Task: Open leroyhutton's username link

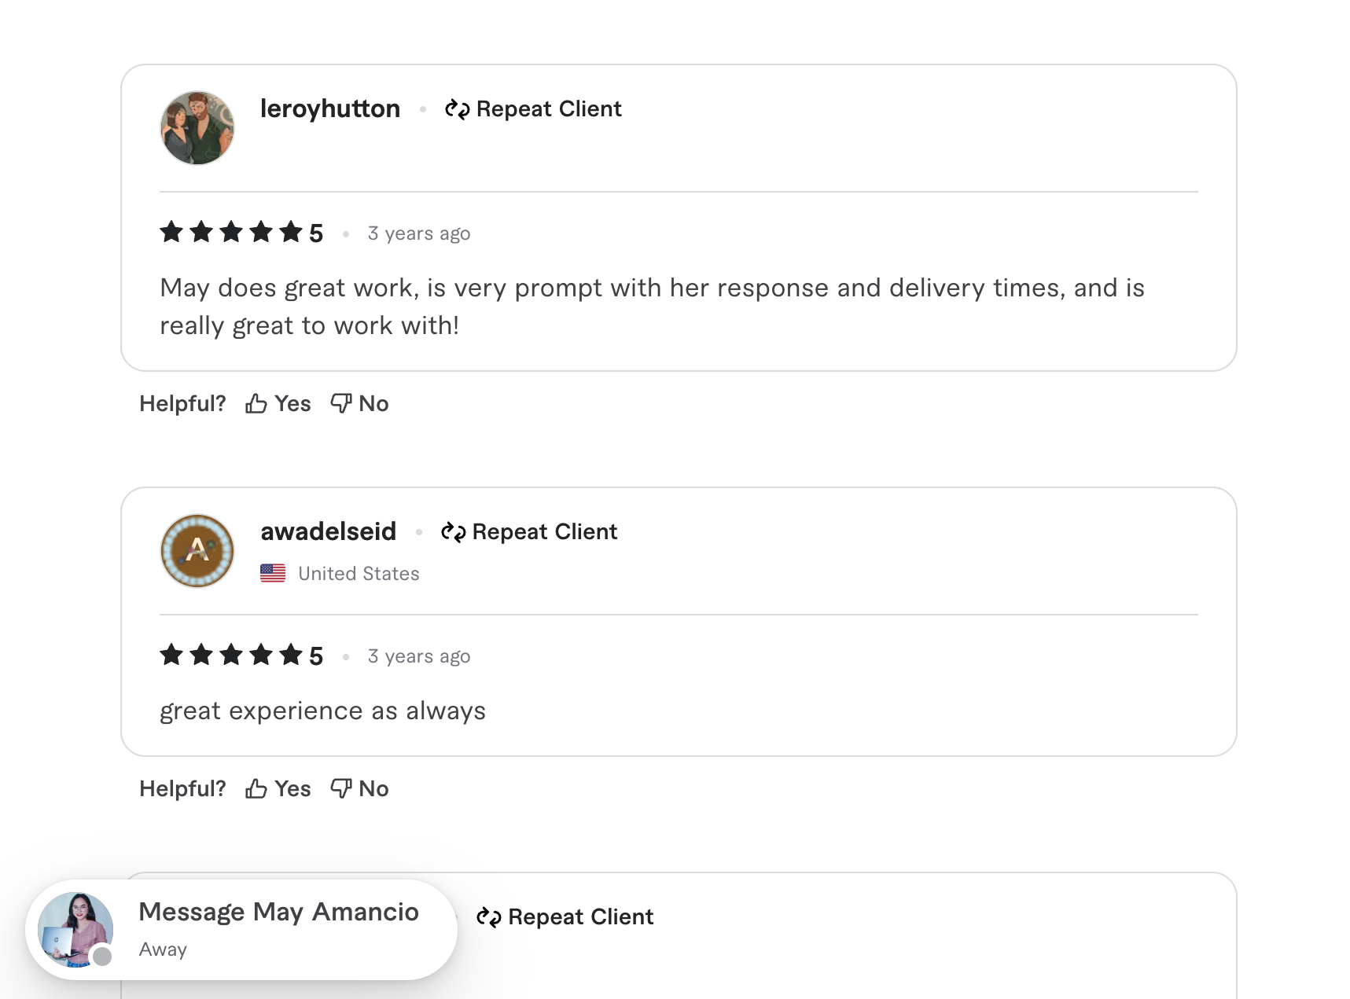Action: click(x=330, y=108)
